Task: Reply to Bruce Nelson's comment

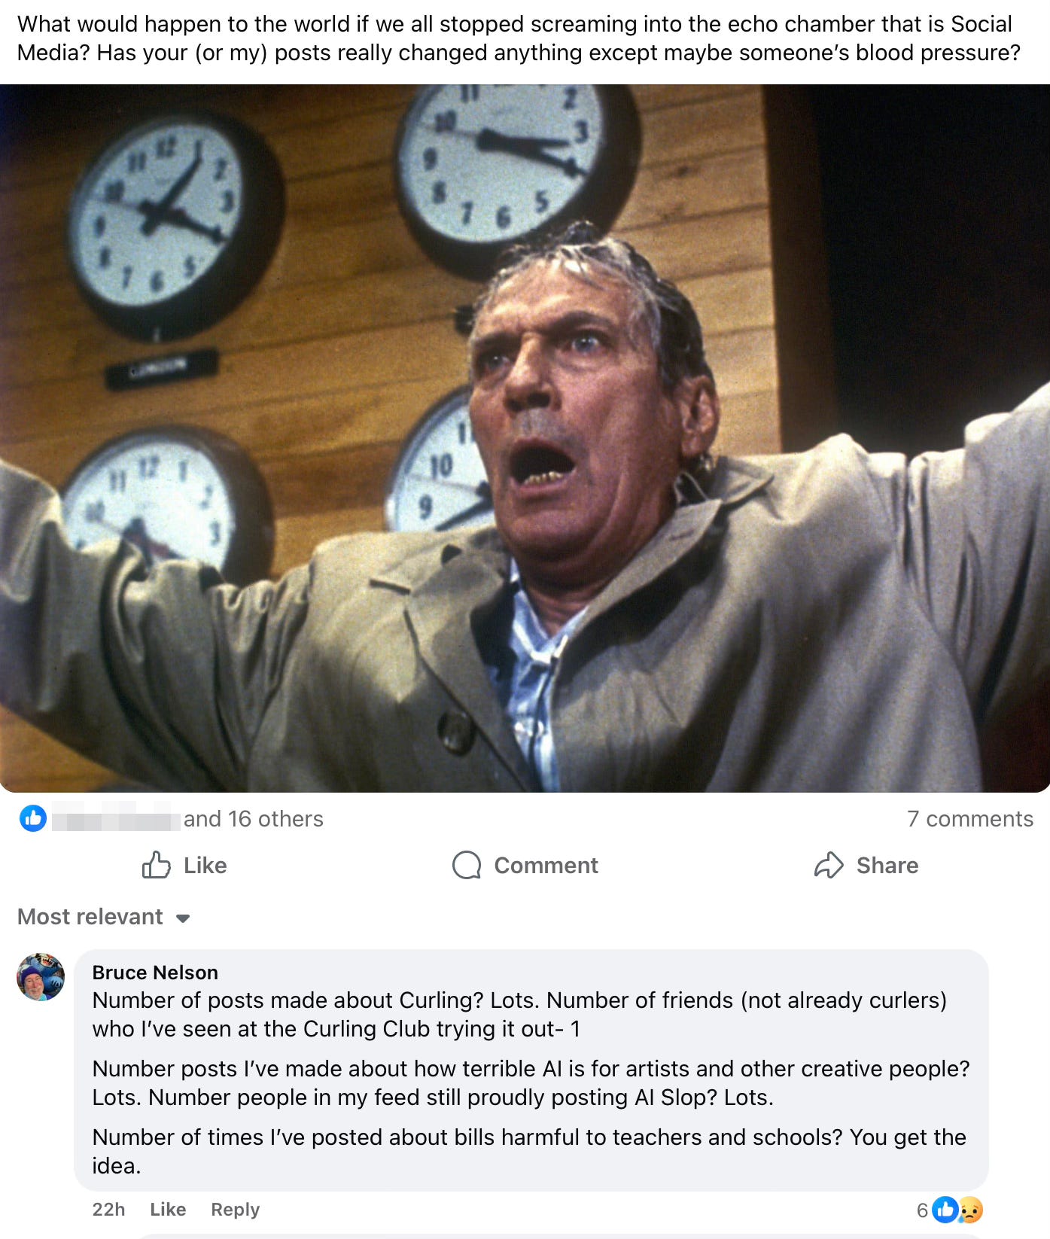Action: [x=235, y=1209]
